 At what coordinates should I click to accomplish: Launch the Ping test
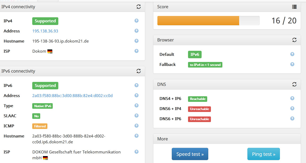(x=264, y=154)
